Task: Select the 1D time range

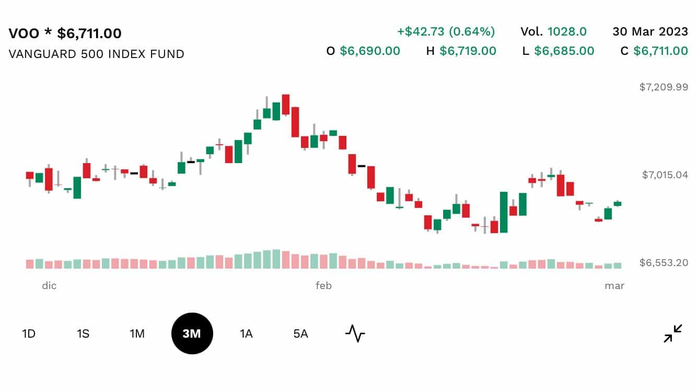Action: [29, 333]
